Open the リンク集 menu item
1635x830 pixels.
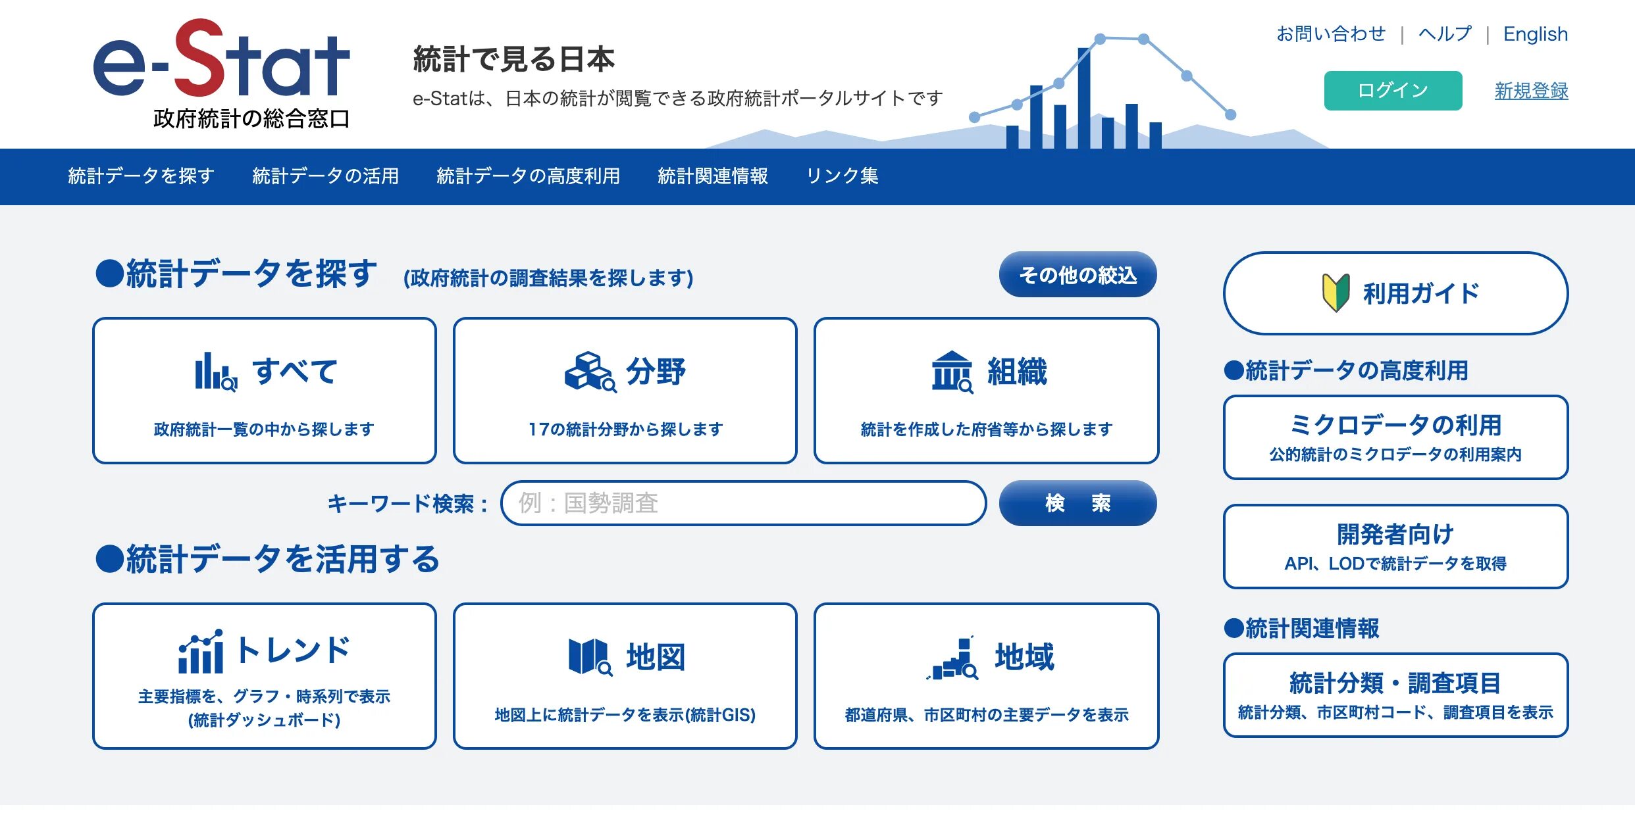click(x=842, y=176)
